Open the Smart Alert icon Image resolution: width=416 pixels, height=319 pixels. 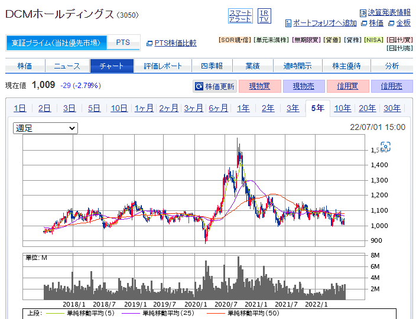(x=240, y=16)
